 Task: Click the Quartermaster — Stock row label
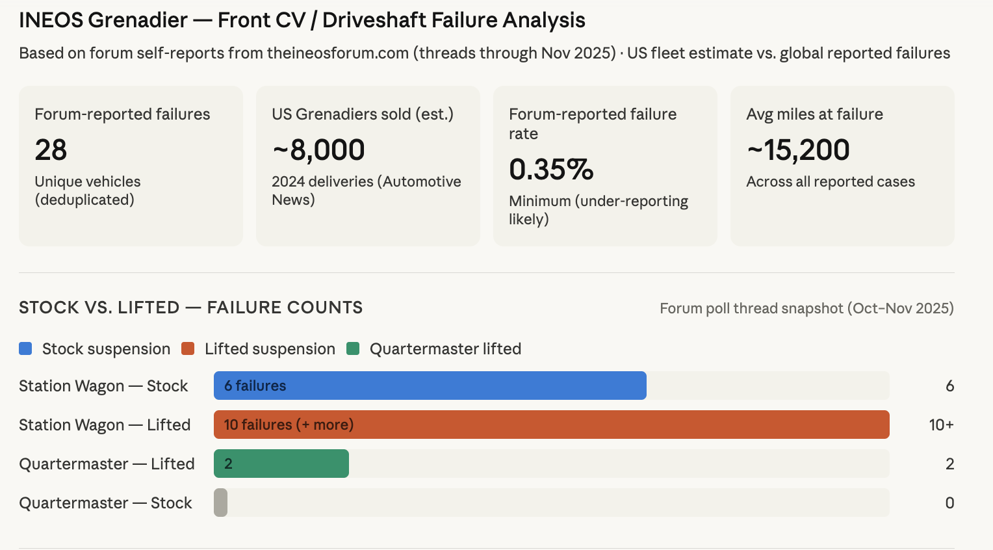(x=105, y=503)
